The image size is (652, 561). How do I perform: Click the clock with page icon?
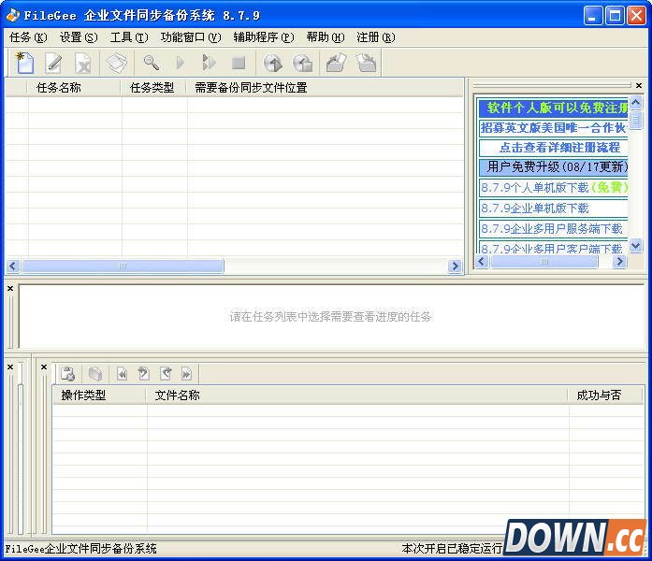point(303,63)
